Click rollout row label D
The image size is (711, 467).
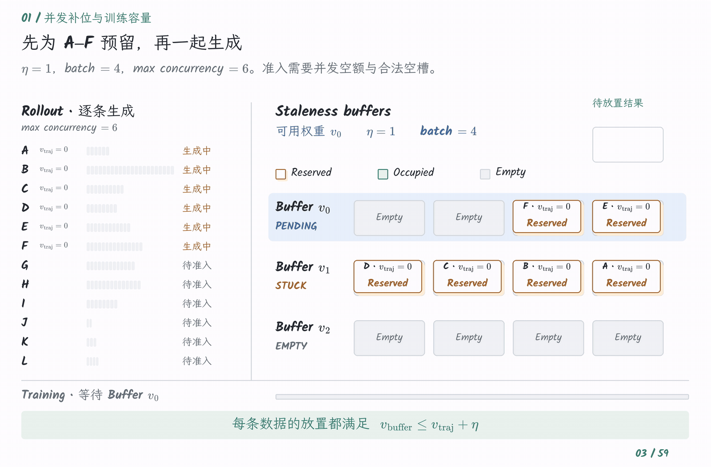(x=25, y=208)
